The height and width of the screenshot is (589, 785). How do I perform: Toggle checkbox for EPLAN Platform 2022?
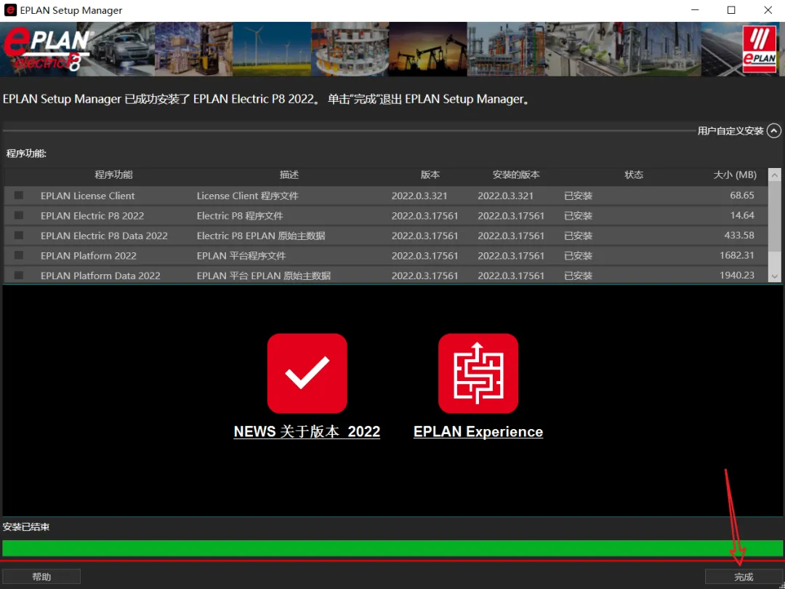click(x=18, y=255)
